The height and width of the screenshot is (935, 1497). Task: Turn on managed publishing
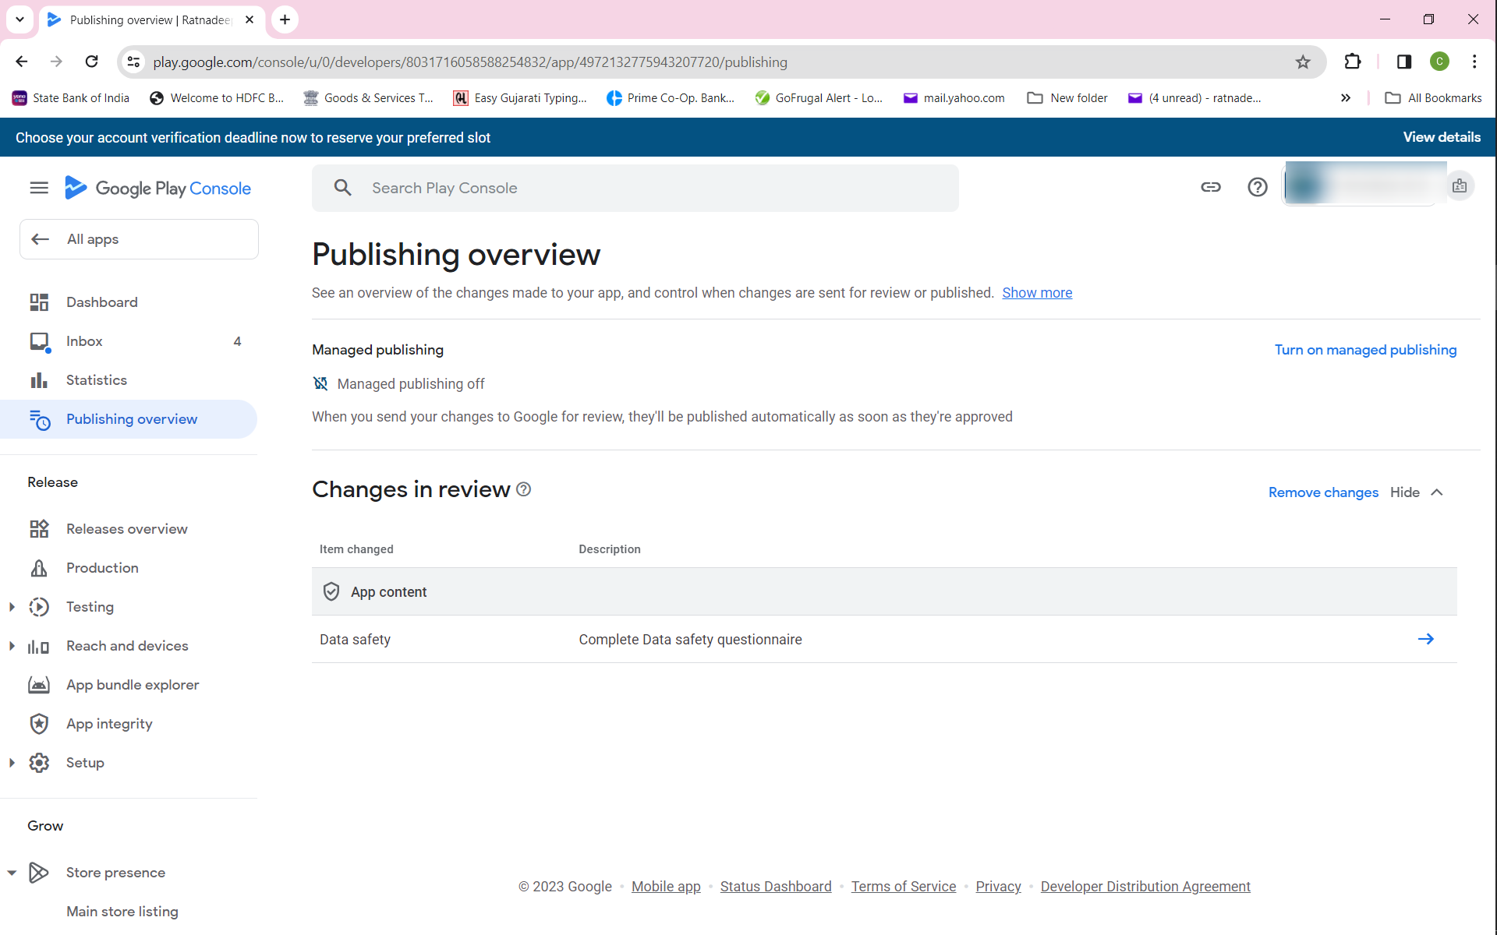pyautogui.click(x=1364, y=350)
